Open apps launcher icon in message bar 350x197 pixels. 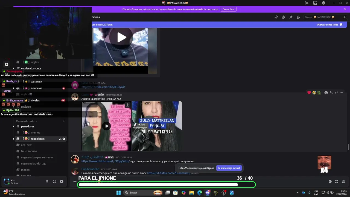[337, 181]
